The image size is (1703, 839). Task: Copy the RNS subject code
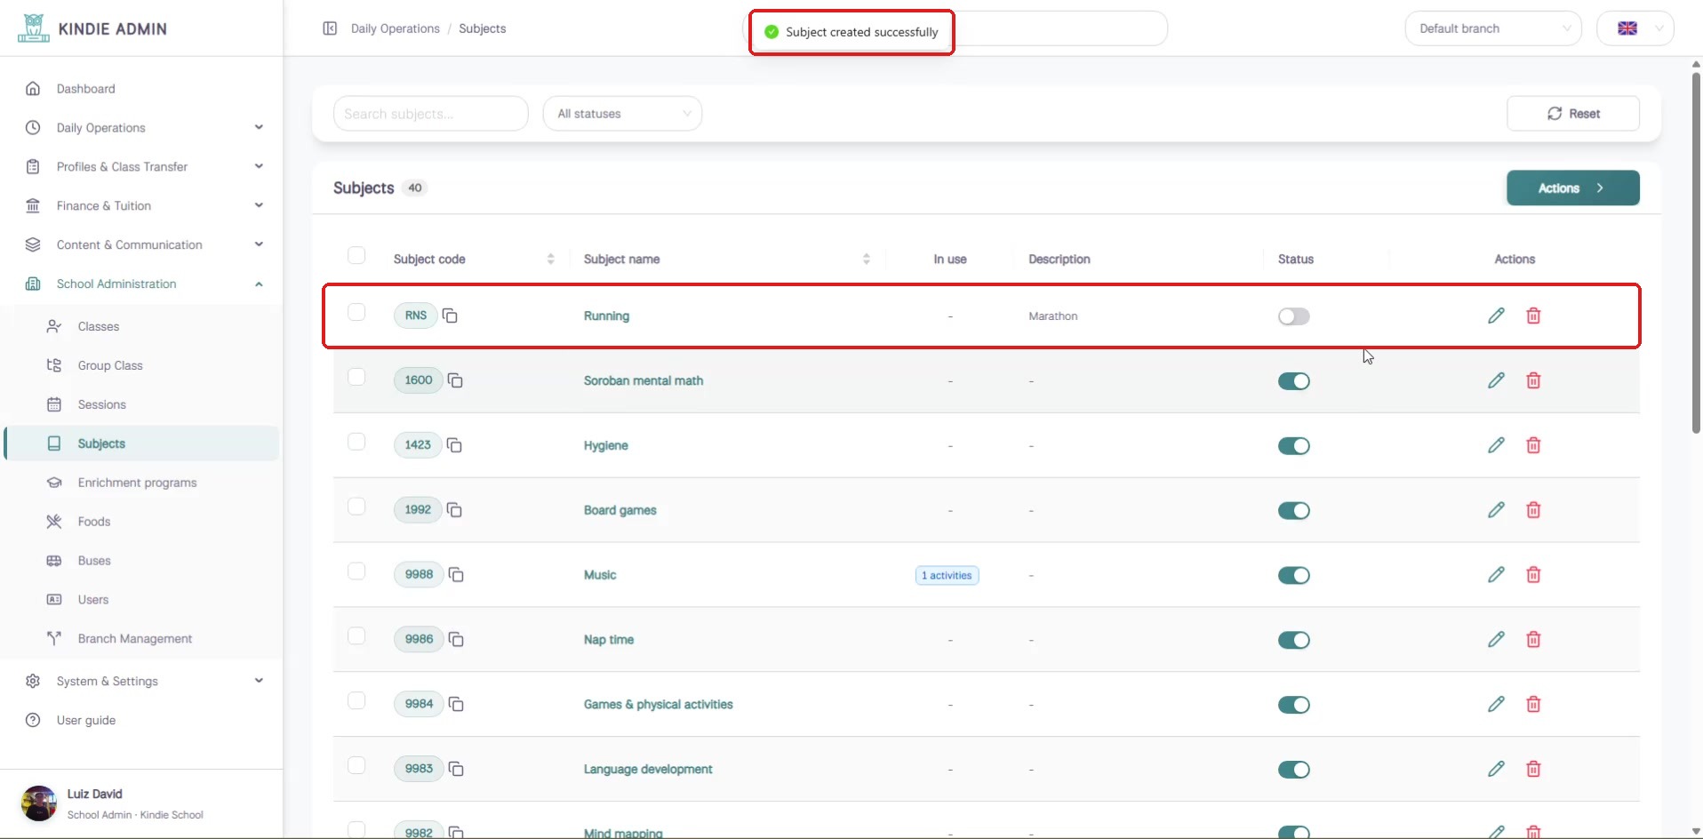[450, 316]
